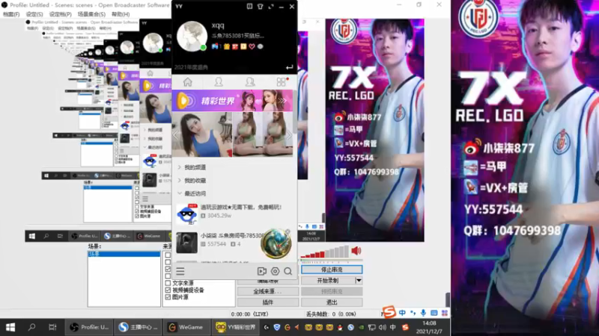The image size is (599, 336).
Task: Open the YY groups tab with two people
Action: click(250, 82)
